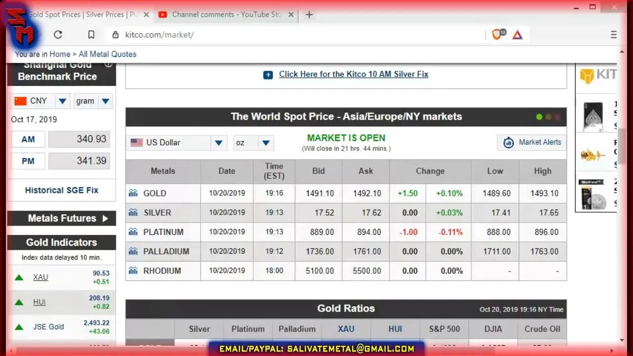This screenshot has width=633, height=356.
Task: Click the China flag CNY icon
Action: pyautogui.click(x=20, y=101)
